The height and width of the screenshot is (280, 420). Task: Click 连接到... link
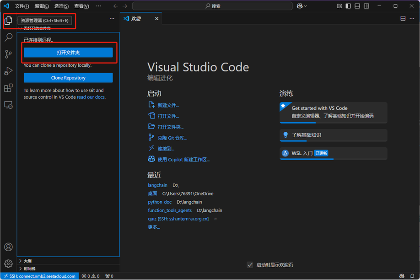click(x=166, y=149)
